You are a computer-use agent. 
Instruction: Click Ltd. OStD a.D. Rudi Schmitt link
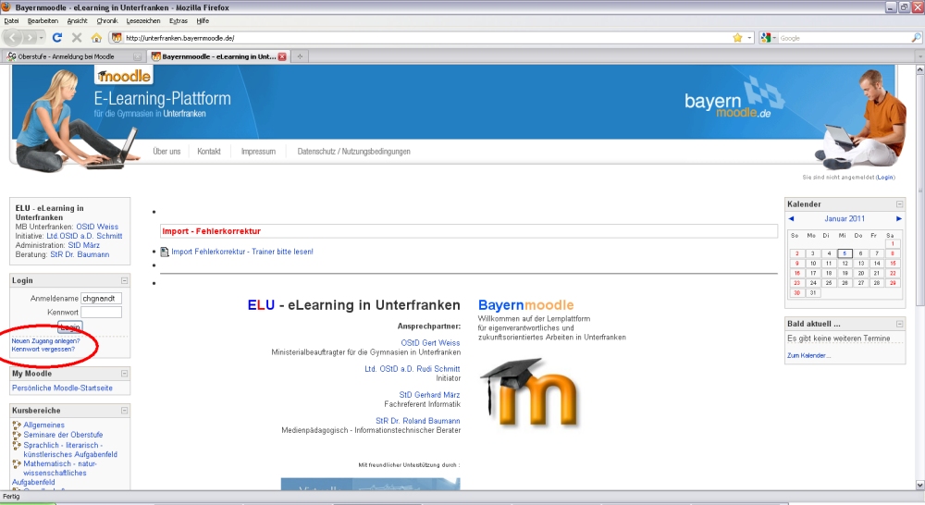tap(412, 369)
